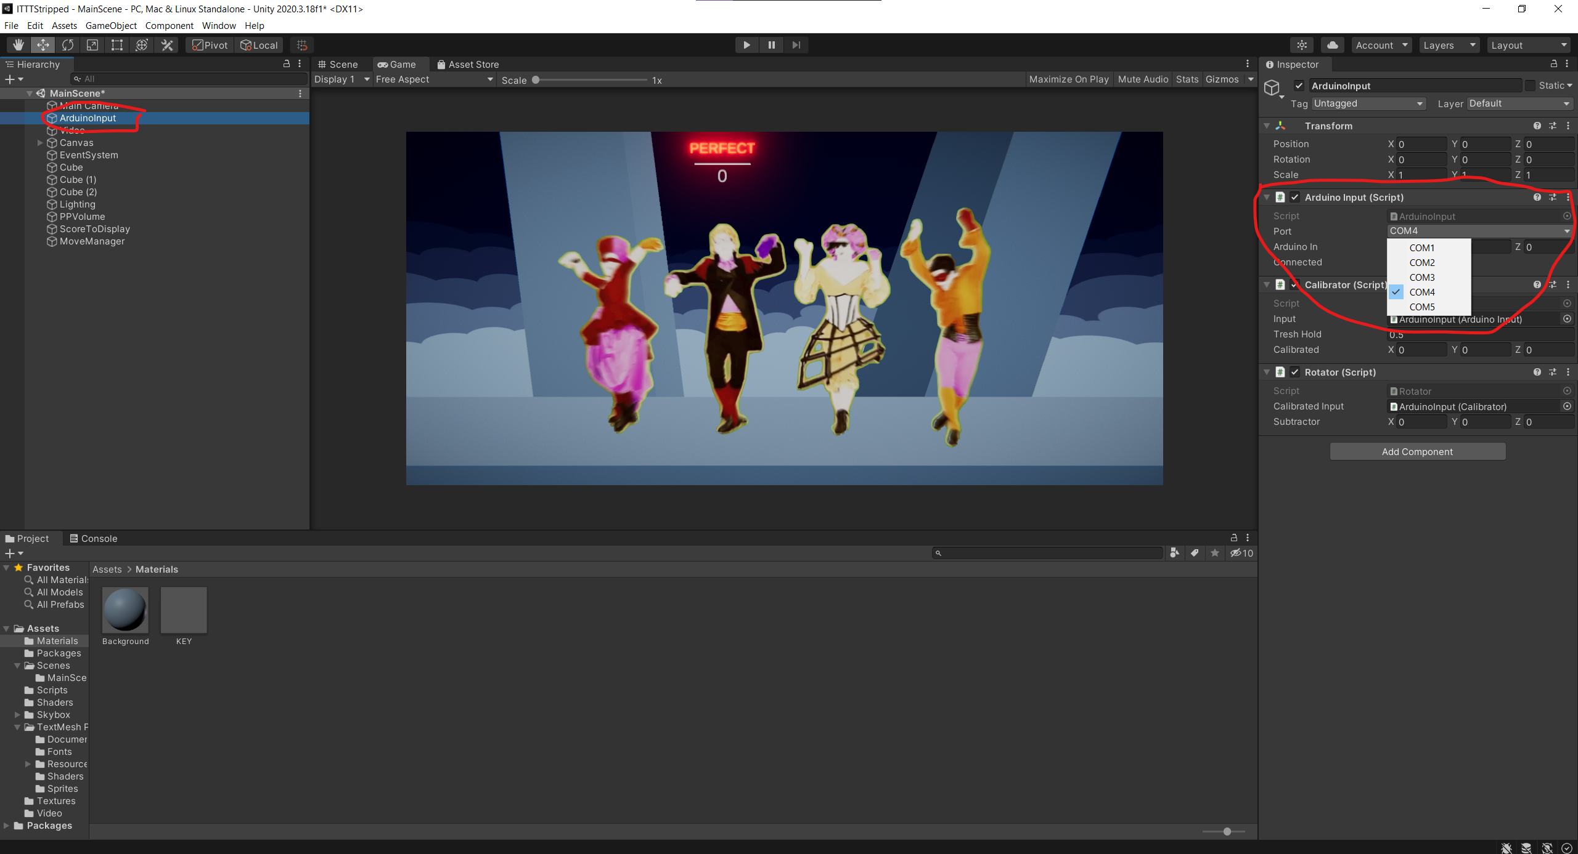1578x854 pixels.
Task: Disable the Rotator script checkbox
Action: pyautogui.click(x=1295, y=372)
